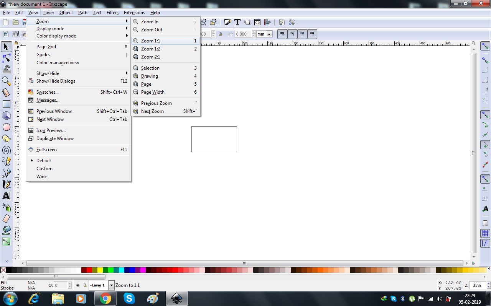Choose Zoom 1:1 menu item

click(x=165, y=41)
